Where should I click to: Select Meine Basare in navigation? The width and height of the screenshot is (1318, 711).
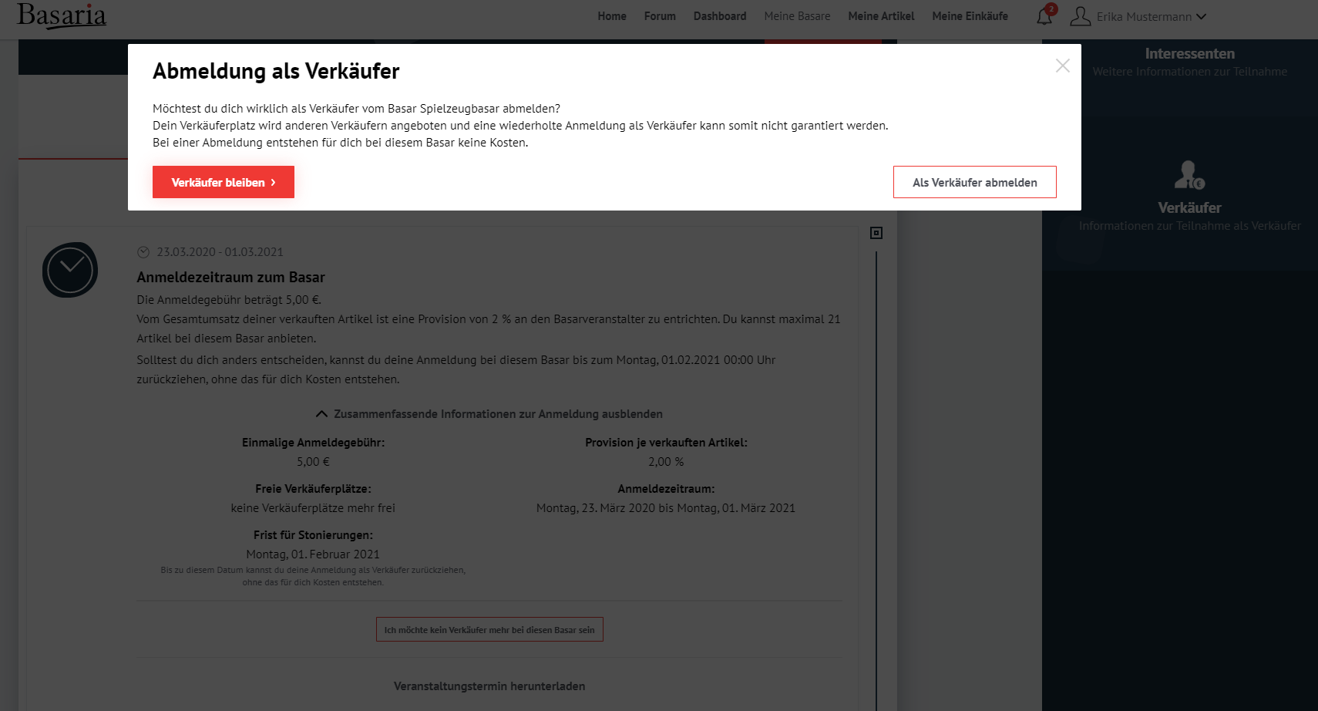tap(797, 16)
